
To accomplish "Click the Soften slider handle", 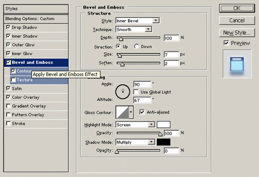I will [x=122, y=64].
